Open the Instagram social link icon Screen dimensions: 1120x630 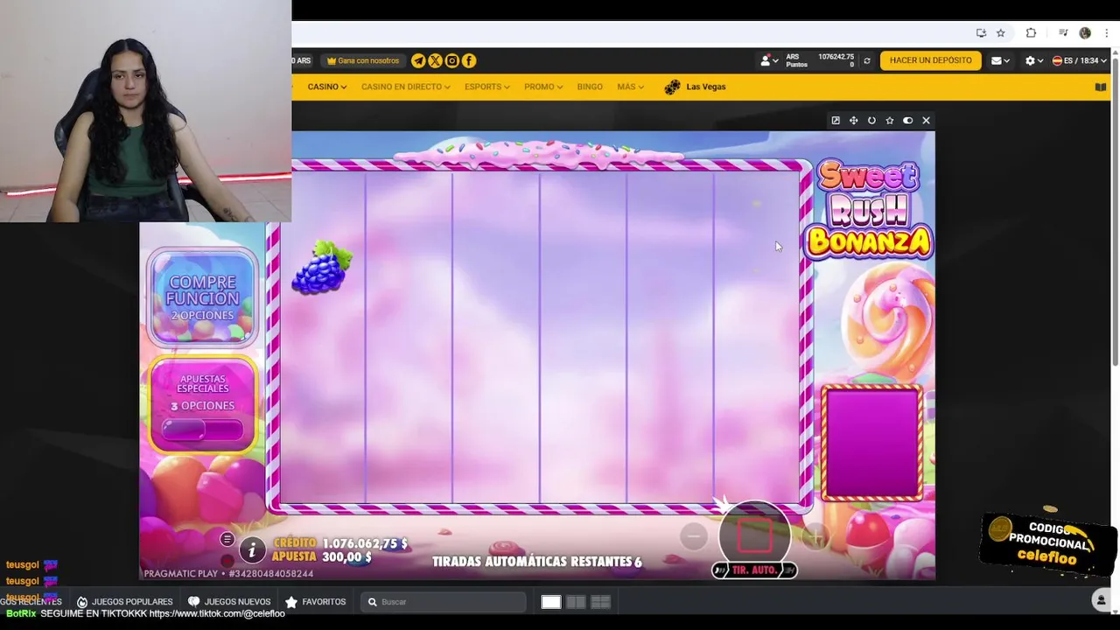point(451,60)
